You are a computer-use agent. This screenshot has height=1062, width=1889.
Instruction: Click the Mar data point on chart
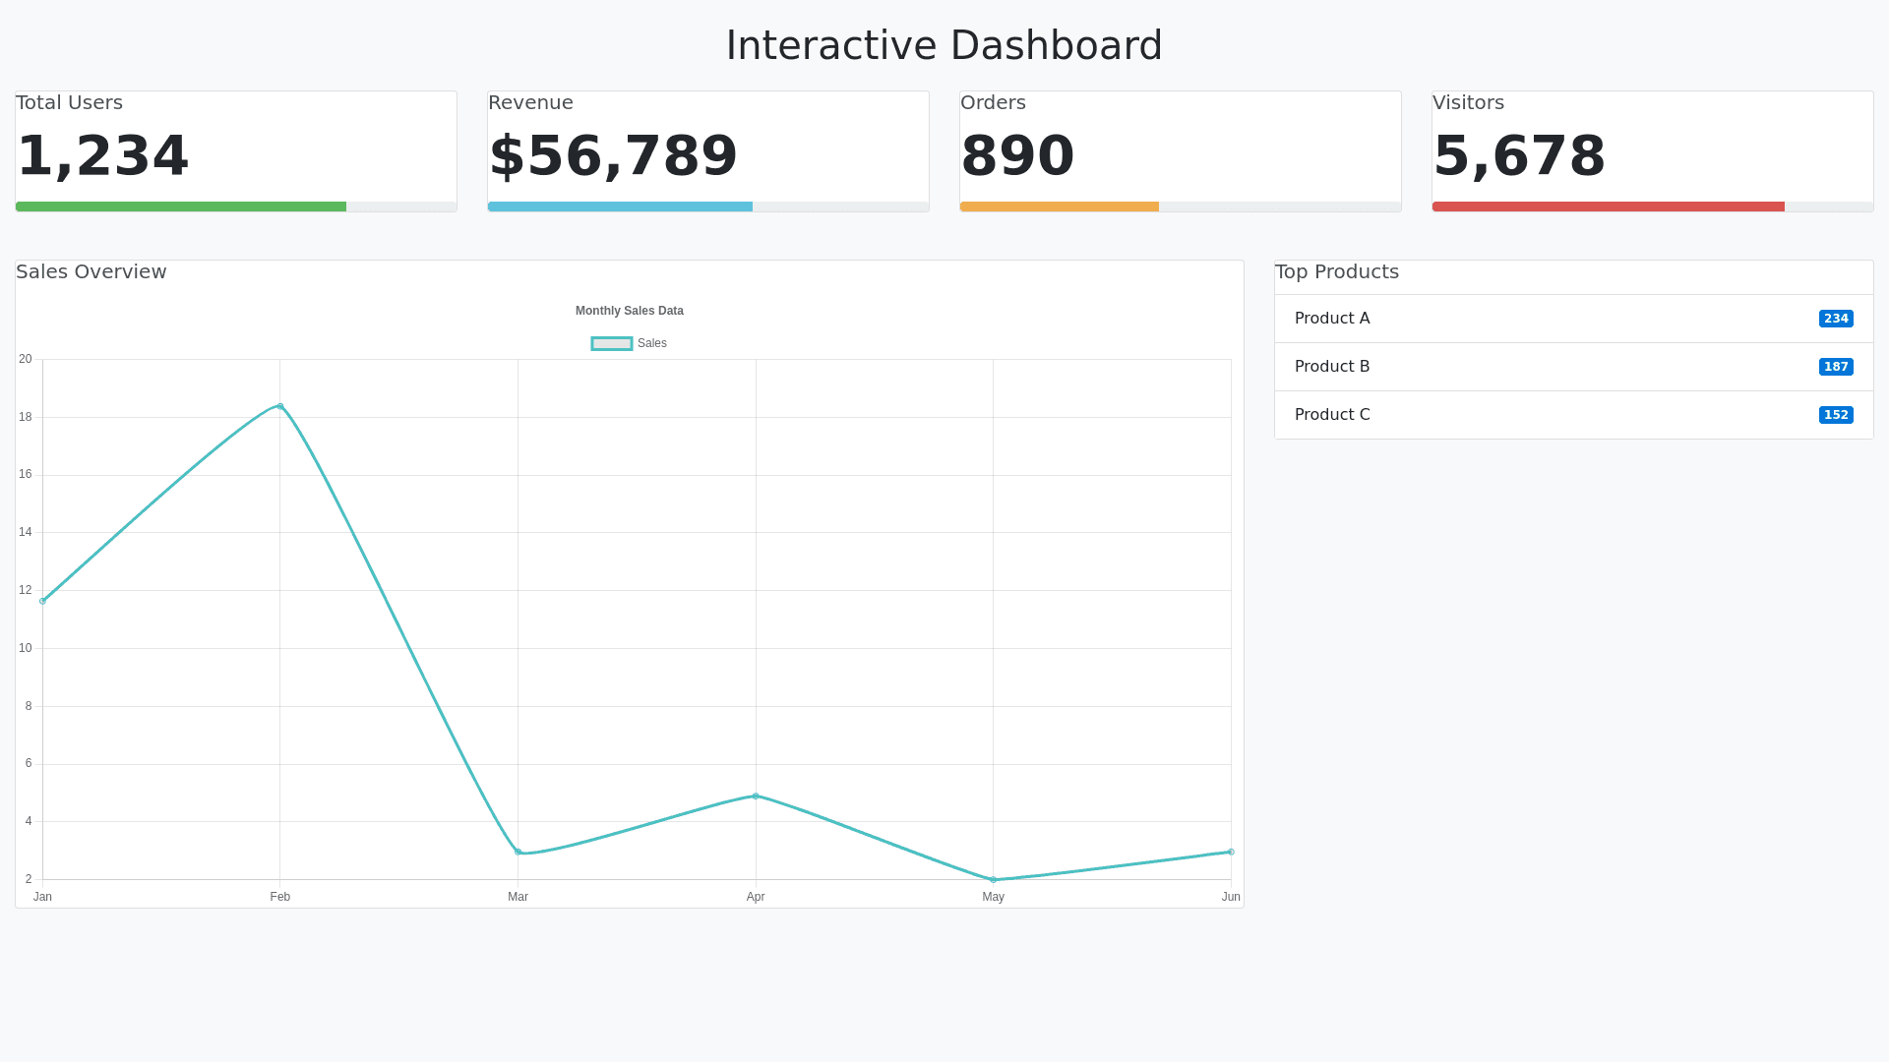pos(518,852)
